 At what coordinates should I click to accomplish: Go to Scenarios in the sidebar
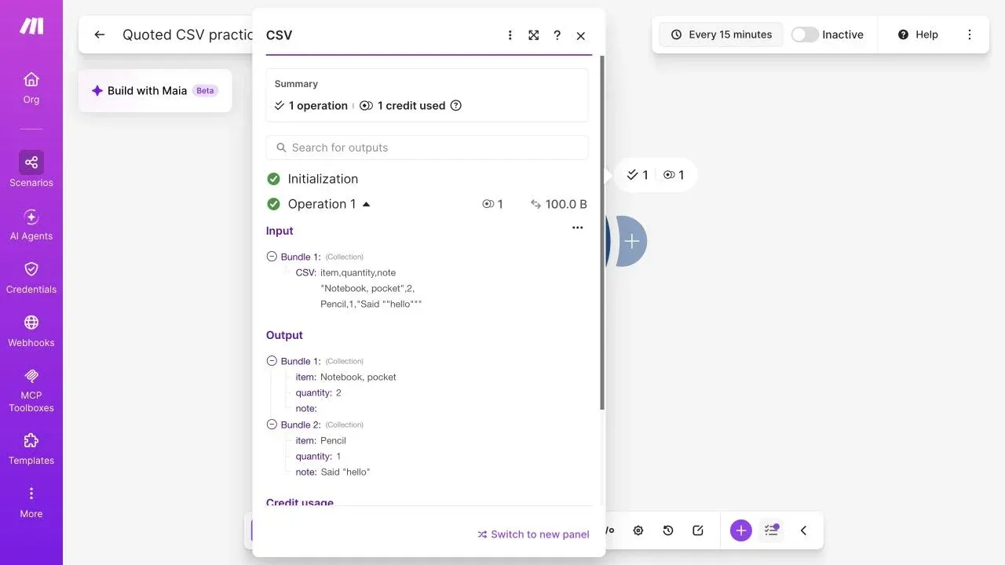(x=31, y=169)
